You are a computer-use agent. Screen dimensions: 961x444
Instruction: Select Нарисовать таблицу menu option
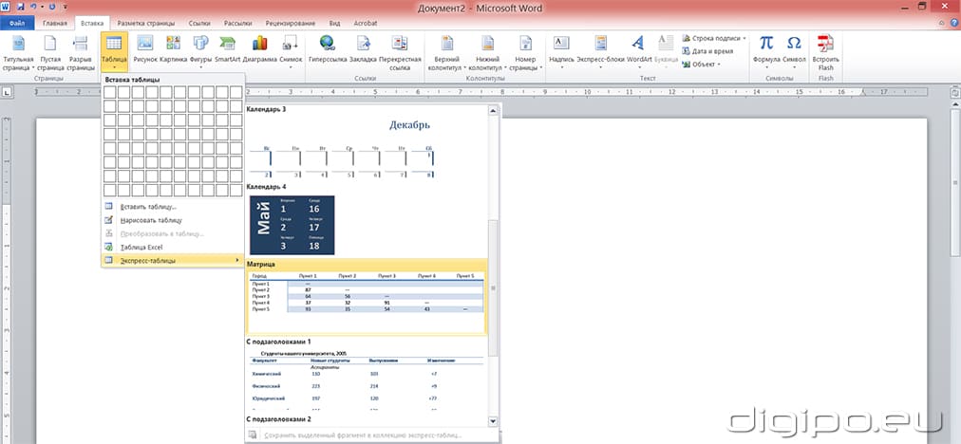tap(152, 219)
